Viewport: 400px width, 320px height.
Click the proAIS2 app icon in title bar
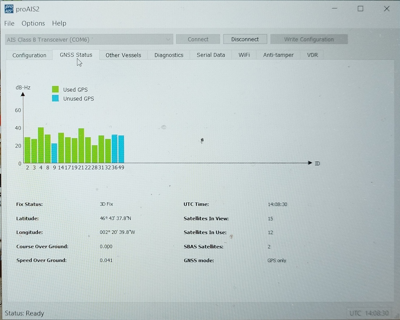(9, 9)
